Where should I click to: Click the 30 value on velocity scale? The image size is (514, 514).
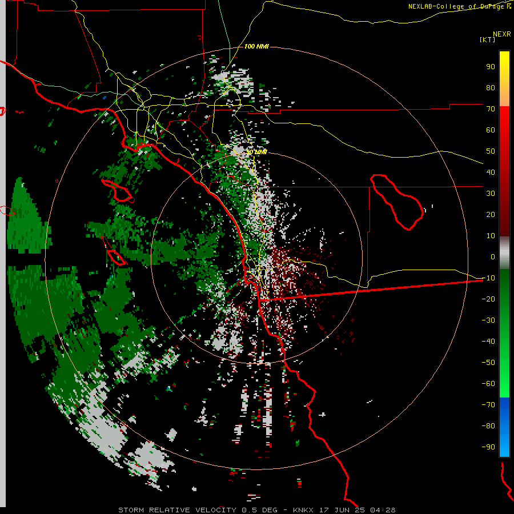(491, 194)
